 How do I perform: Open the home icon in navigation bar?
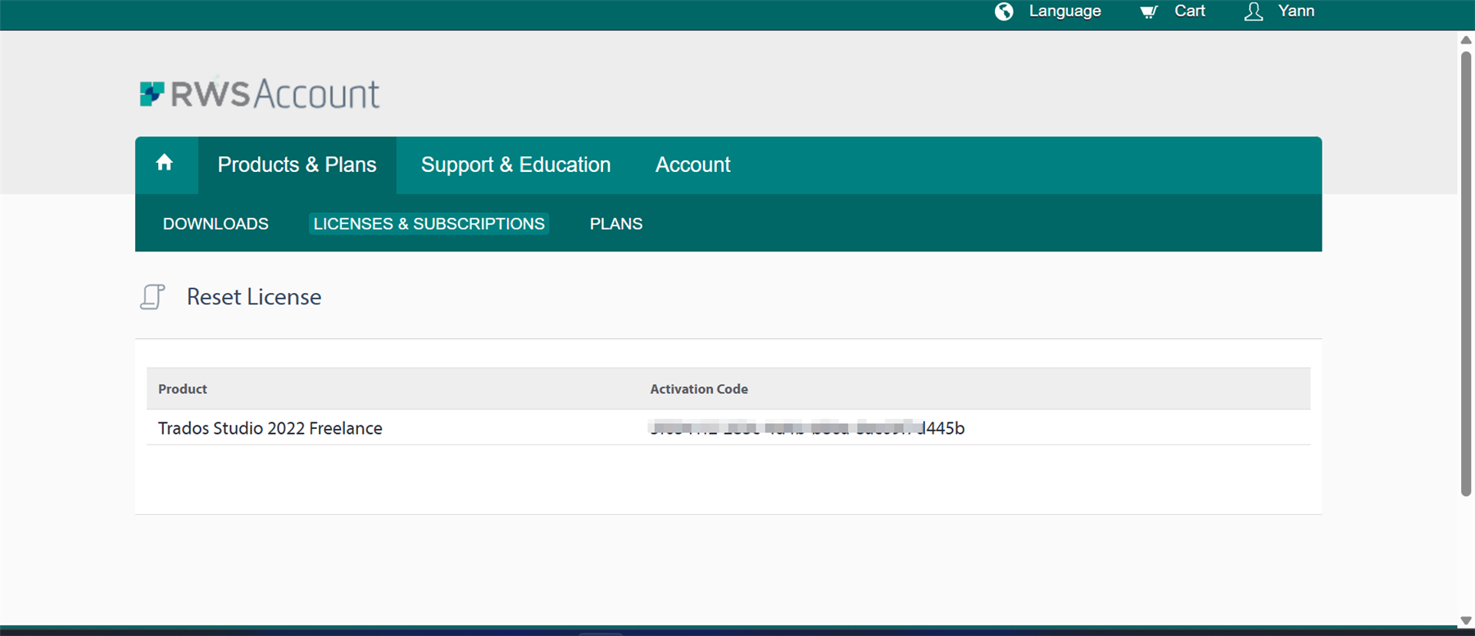pos(165,163)
